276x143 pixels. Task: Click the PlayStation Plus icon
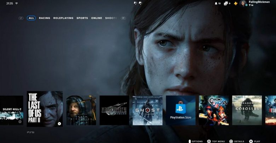236,4
